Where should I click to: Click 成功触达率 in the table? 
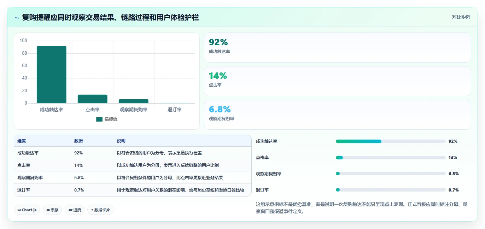click(28, 153)
